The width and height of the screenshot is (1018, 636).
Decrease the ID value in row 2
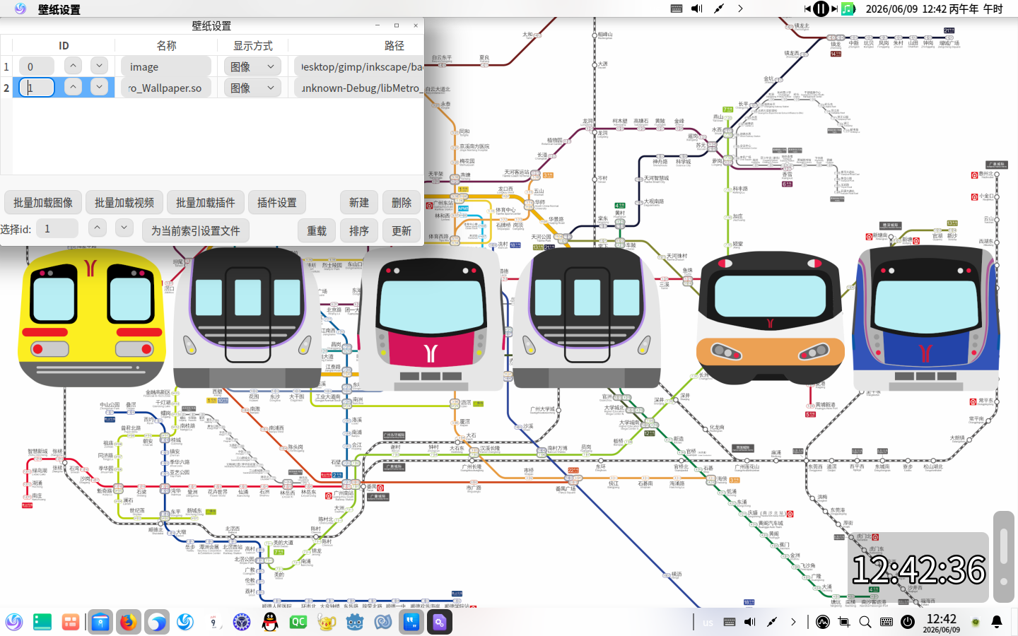click(99, 87)
